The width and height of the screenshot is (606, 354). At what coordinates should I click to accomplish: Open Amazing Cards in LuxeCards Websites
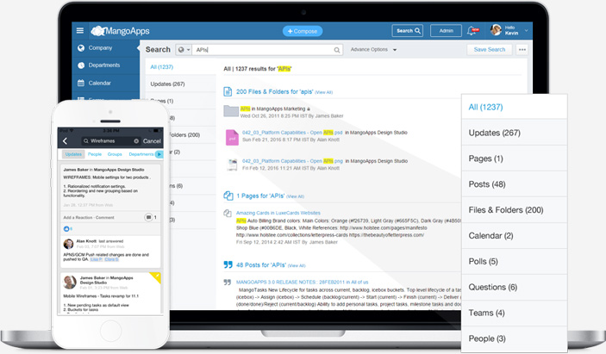(x=278, y=213)
